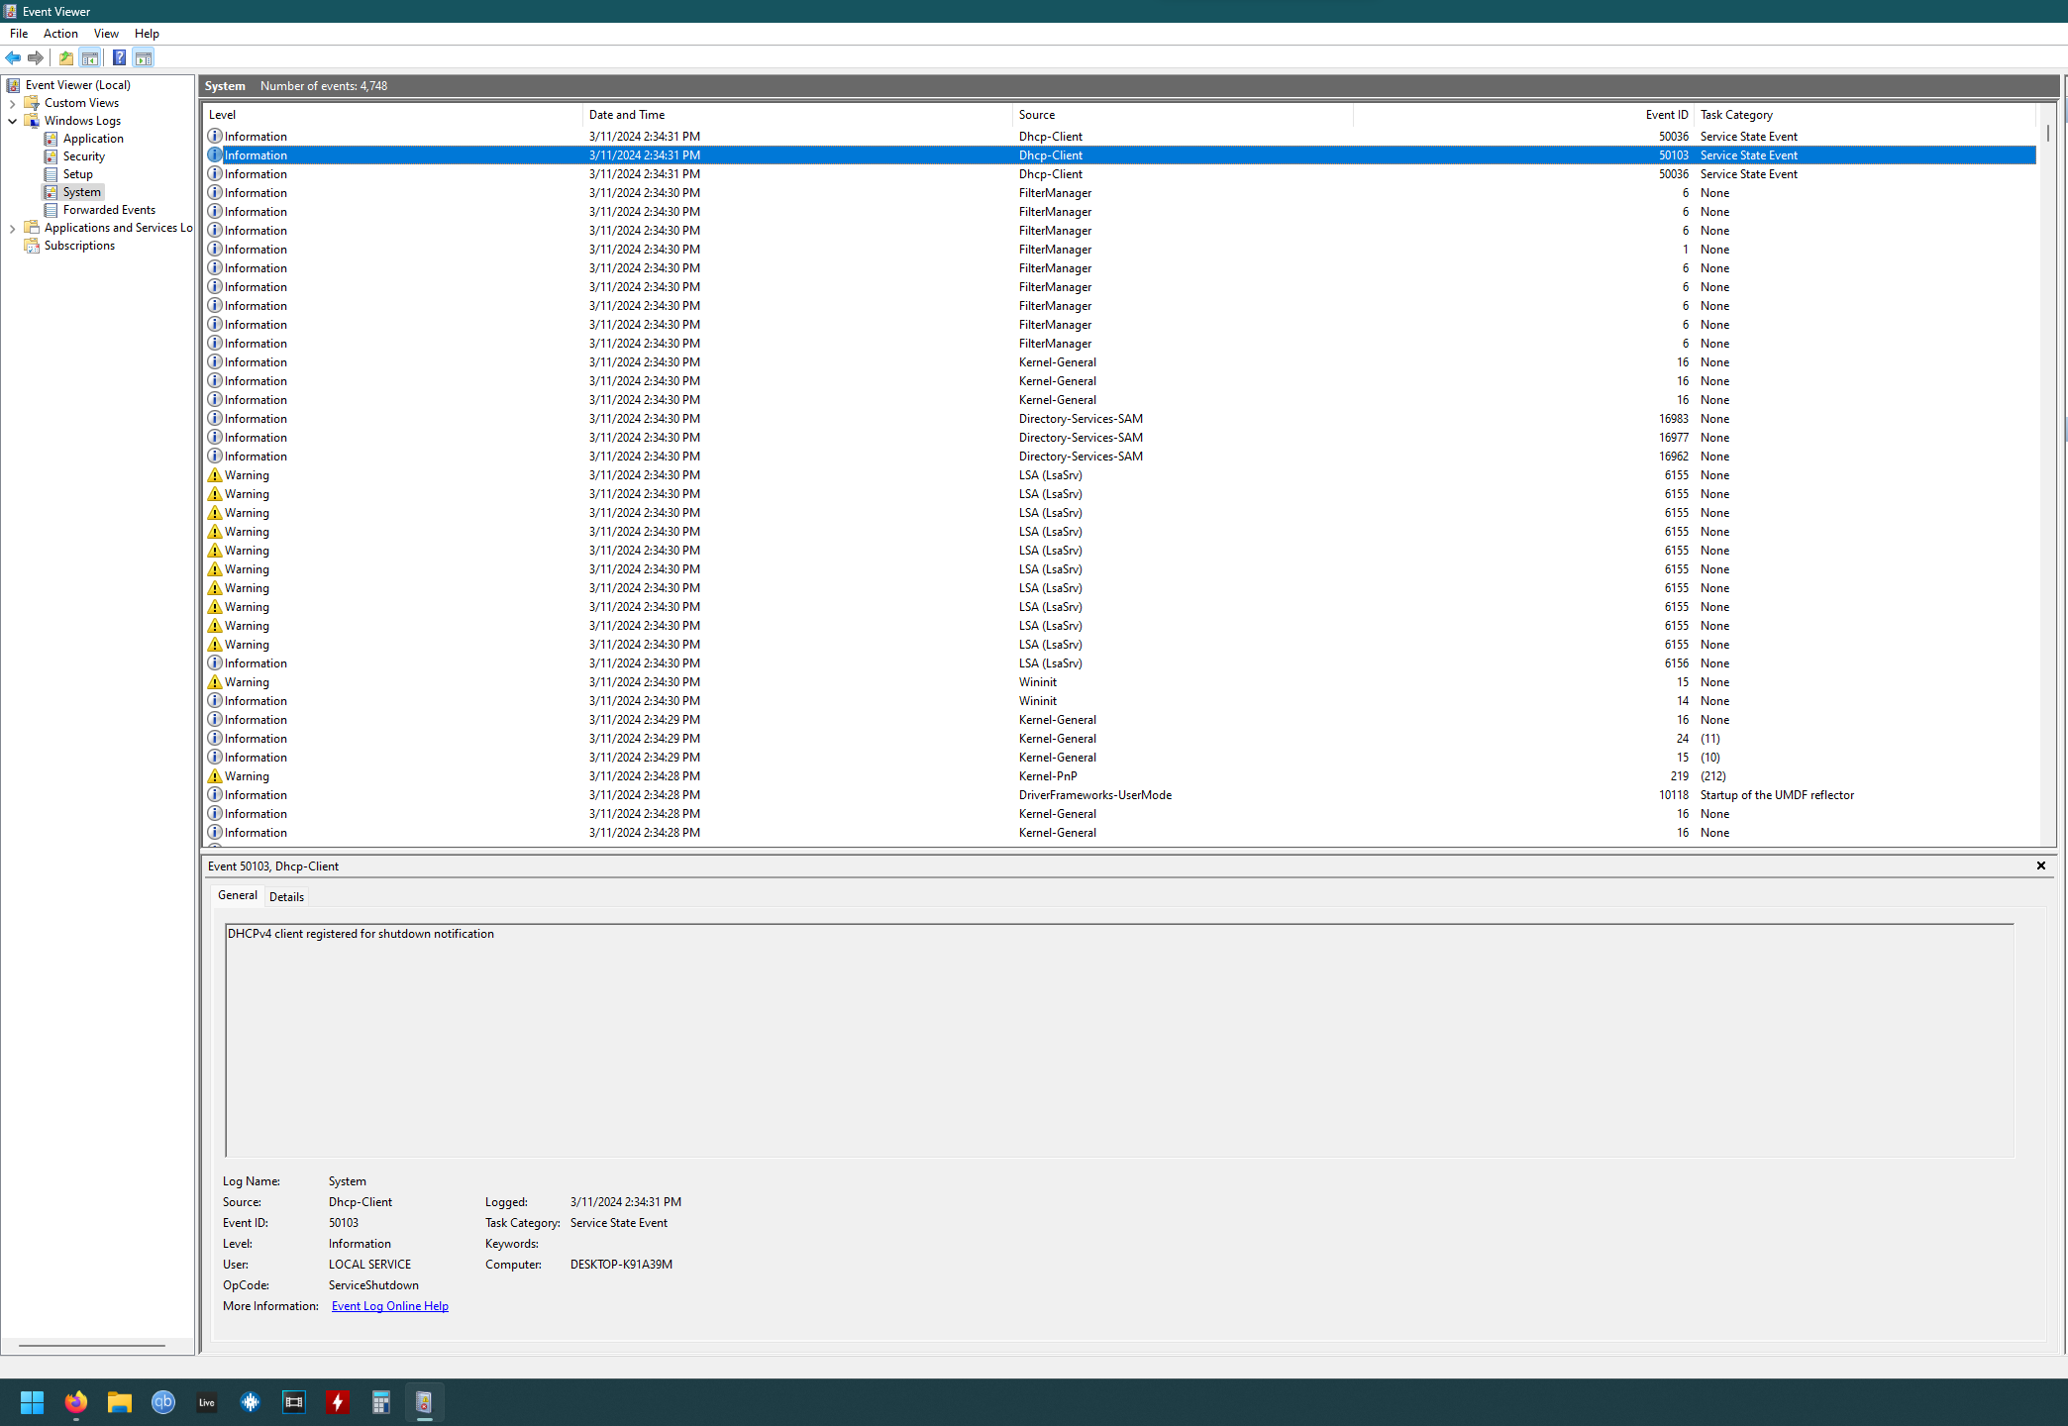Select the Wininit warning event 15 row
The height and width of the screenshot is (1426, 2068).
[x=644, y=682]
